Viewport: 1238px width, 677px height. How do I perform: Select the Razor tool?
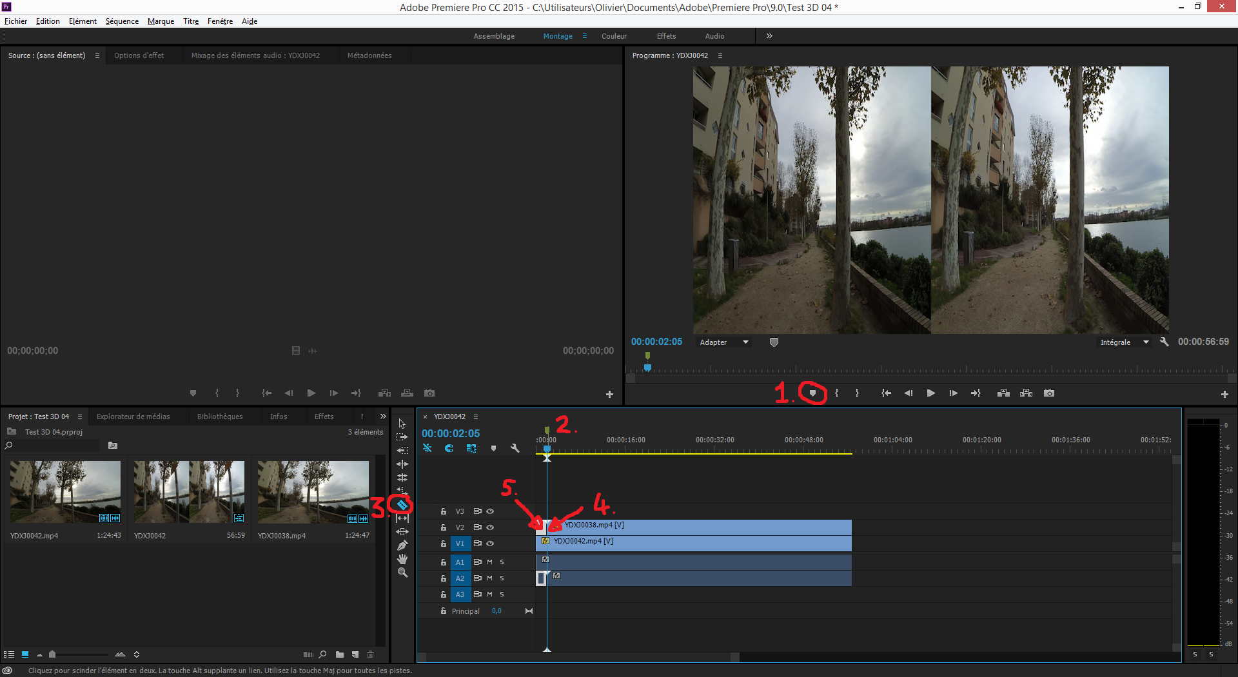pyautogui.click(x=402, y=505)
